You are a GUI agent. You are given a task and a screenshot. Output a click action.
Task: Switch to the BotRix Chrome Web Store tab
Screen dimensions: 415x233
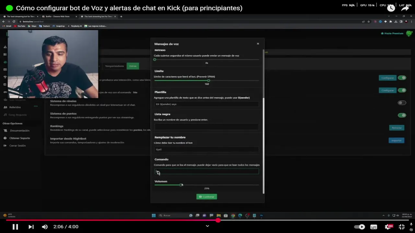[x=59, y=16]
